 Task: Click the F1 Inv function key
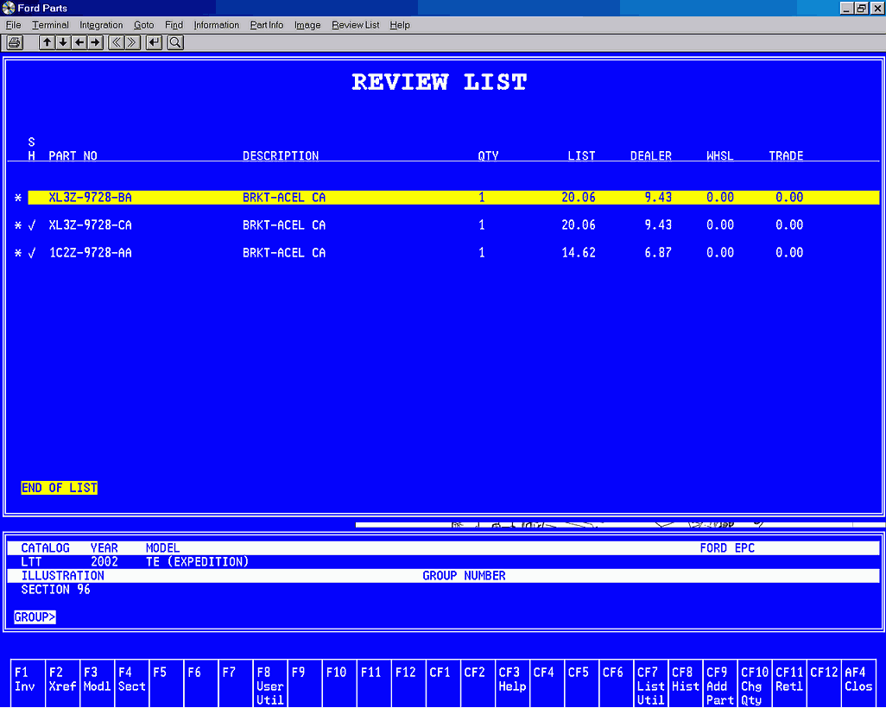point(28,683)
